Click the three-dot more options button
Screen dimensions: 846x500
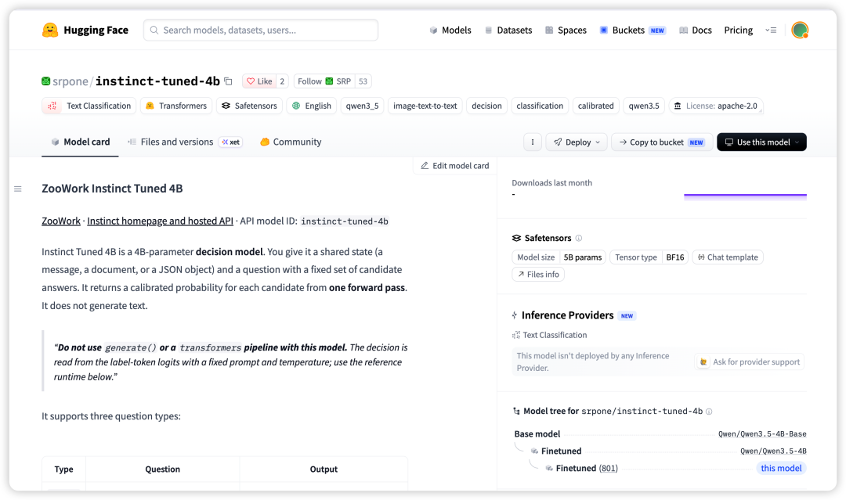click(533, 142)
